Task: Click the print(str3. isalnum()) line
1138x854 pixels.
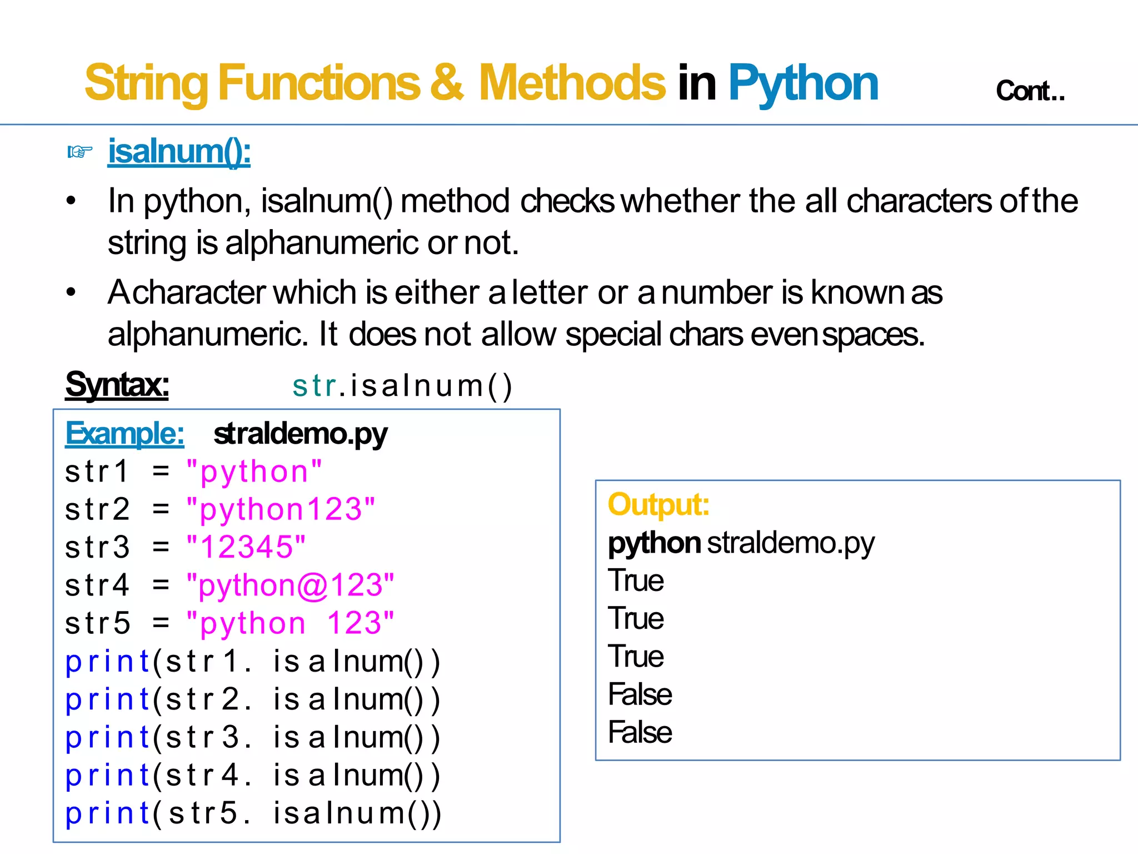Action: coord(253,738)
